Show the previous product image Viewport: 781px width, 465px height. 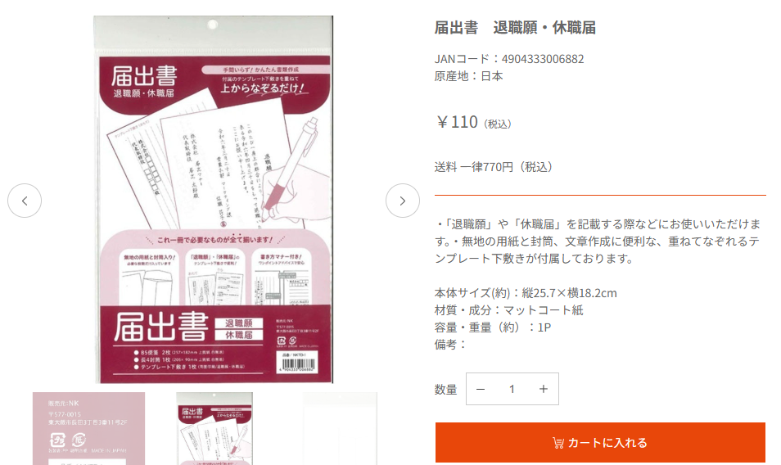coord(25,201)
